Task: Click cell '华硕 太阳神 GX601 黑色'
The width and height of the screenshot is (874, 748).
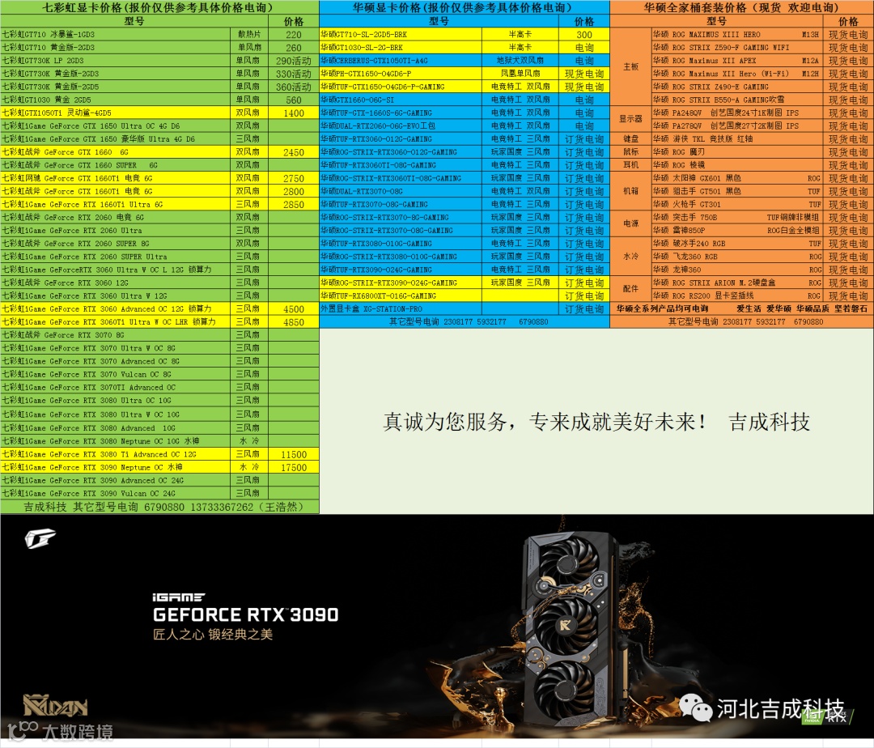Action: point(736,178)
